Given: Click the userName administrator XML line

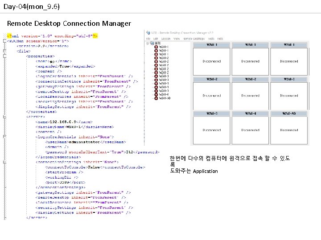Looking at the screenshot, I should (x=85, y=142).
